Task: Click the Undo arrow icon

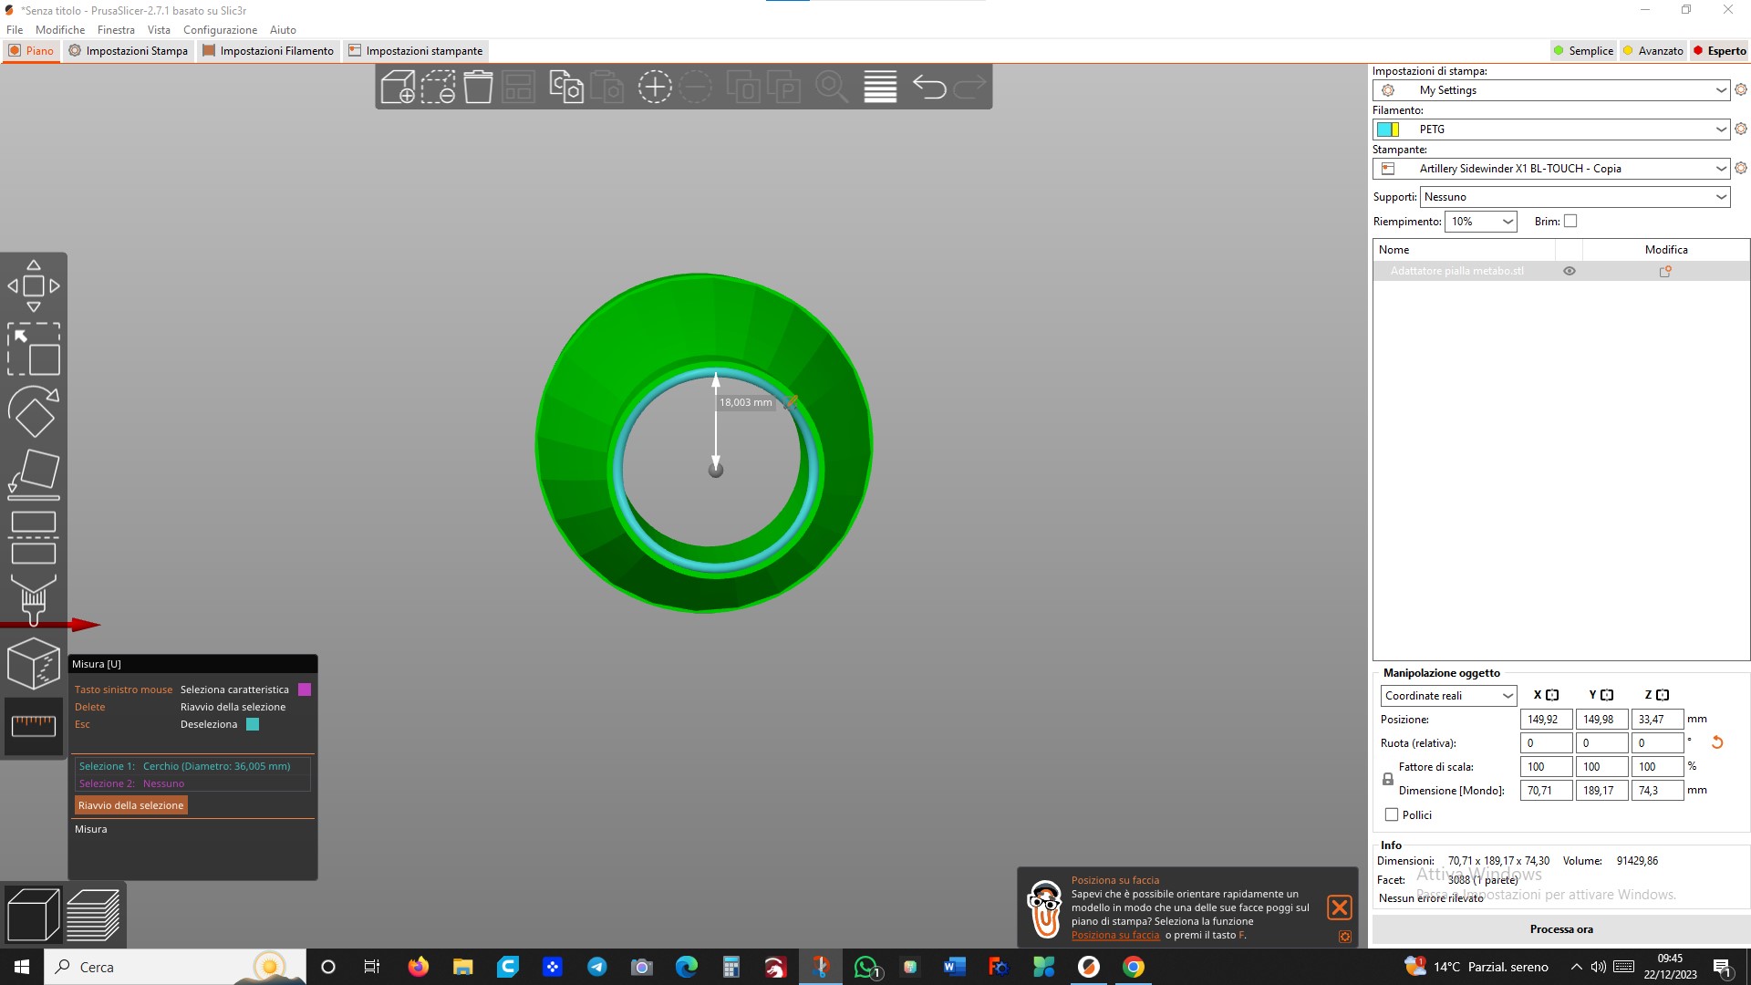Action: coord(929,87)
